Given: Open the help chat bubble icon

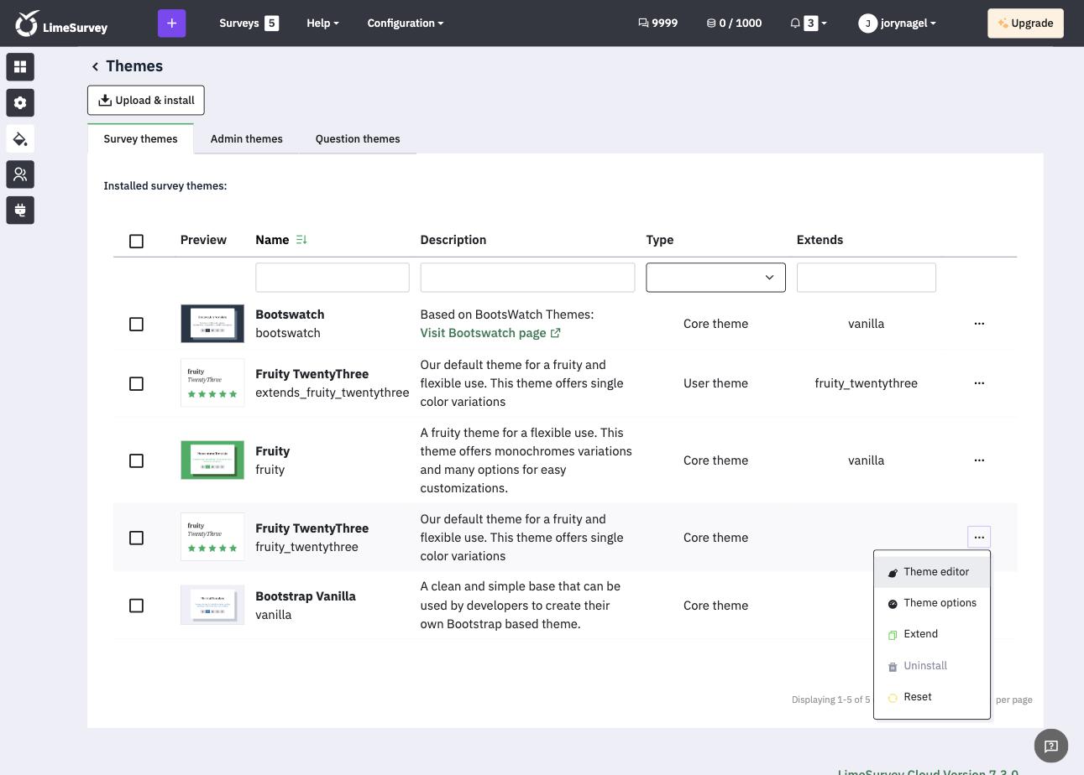Looking at the screenshot, I should 1050,745.
